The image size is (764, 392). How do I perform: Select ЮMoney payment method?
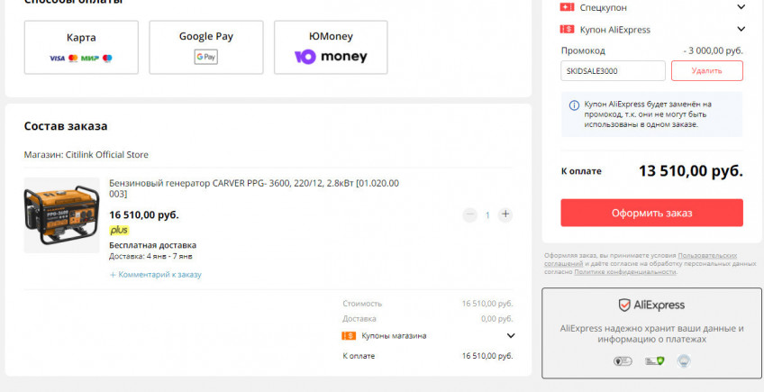pos(331,48)
